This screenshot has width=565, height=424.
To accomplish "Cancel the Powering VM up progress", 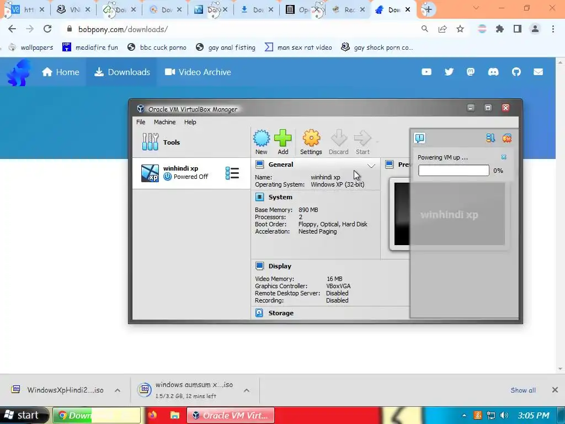I will tap(504, 157).
